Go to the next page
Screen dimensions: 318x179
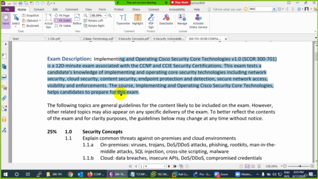point(169,167)
